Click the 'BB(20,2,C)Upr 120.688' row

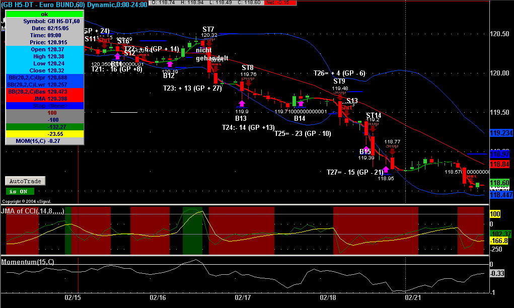[x=45, y=78]
